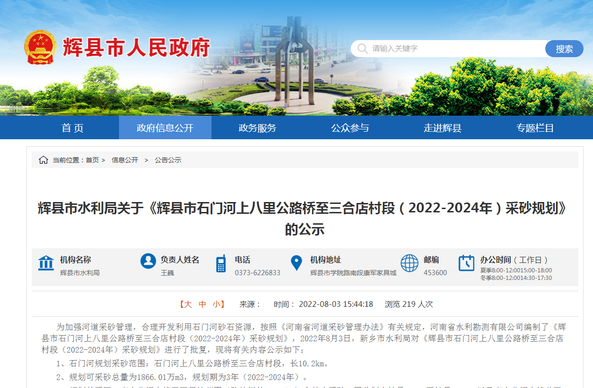Click the 信息公开 breadcrumb link

coord(125,160)
